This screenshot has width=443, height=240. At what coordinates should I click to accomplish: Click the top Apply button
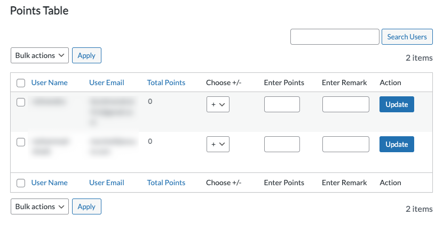pos(86,55)
